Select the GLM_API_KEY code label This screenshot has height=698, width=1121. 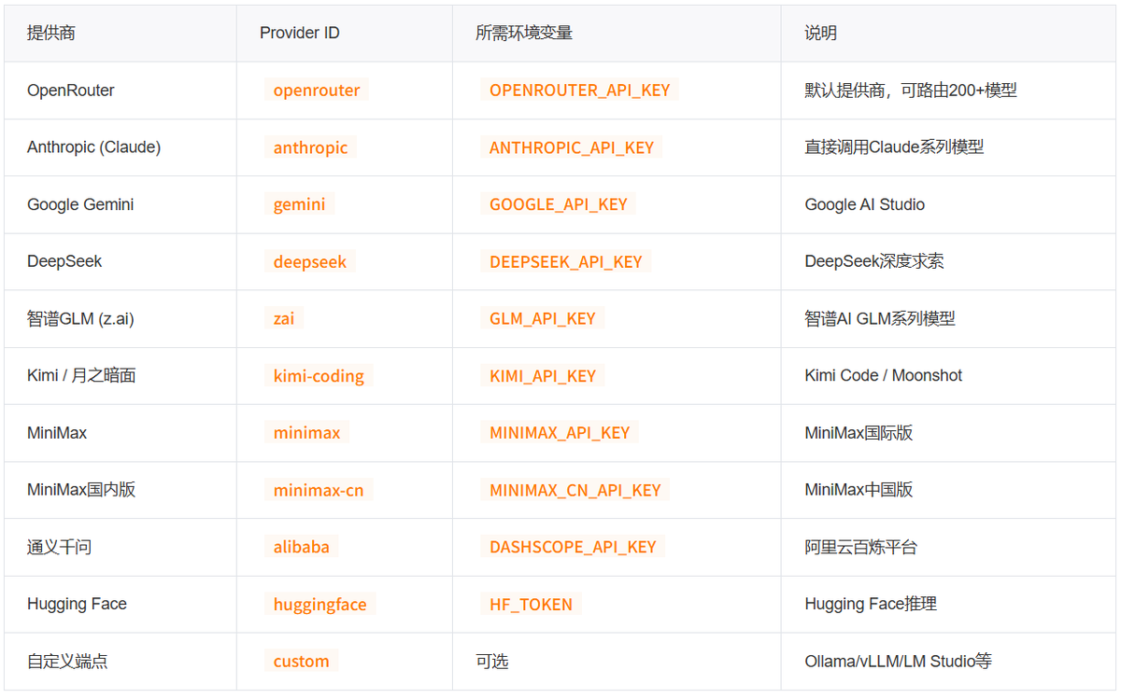click(x=543, y=319)
